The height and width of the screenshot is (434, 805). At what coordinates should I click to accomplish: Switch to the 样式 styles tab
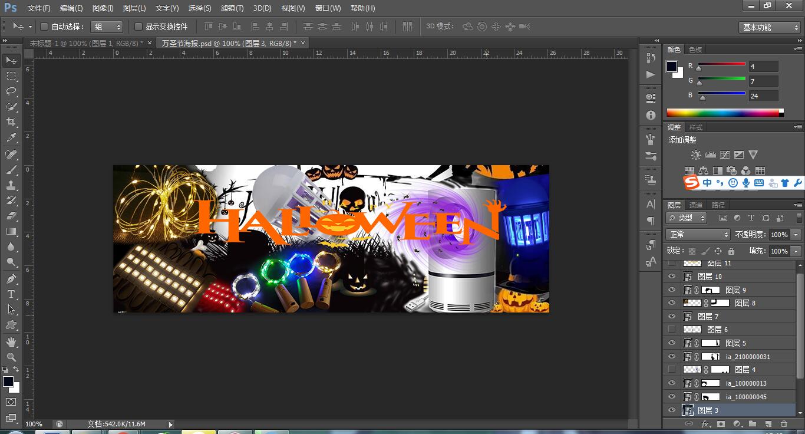(696, 127)
